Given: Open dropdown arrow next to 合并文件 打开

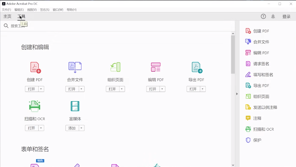Looking at the screenshot, I should tap(81, 89).
